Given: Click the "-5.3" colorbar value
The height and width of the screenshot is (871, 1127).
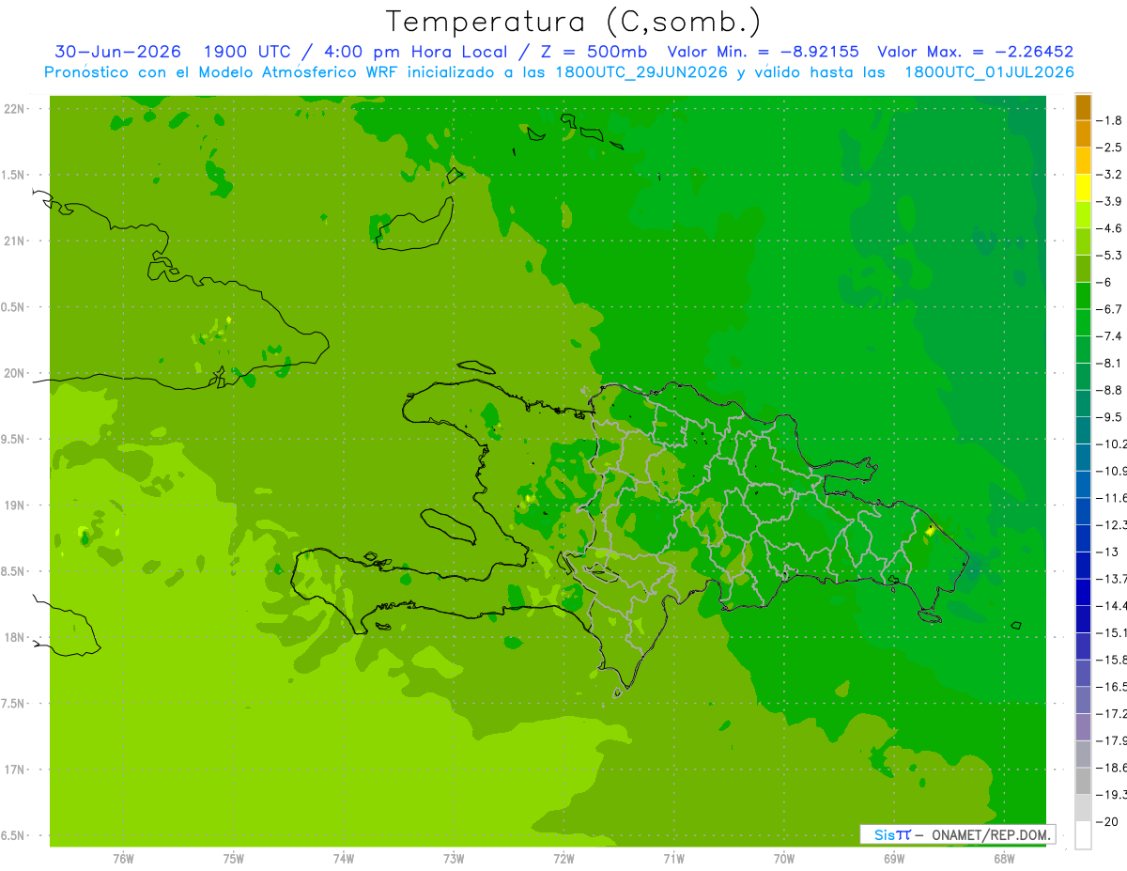Looking at the screenshot, I should pos(1109,255).
